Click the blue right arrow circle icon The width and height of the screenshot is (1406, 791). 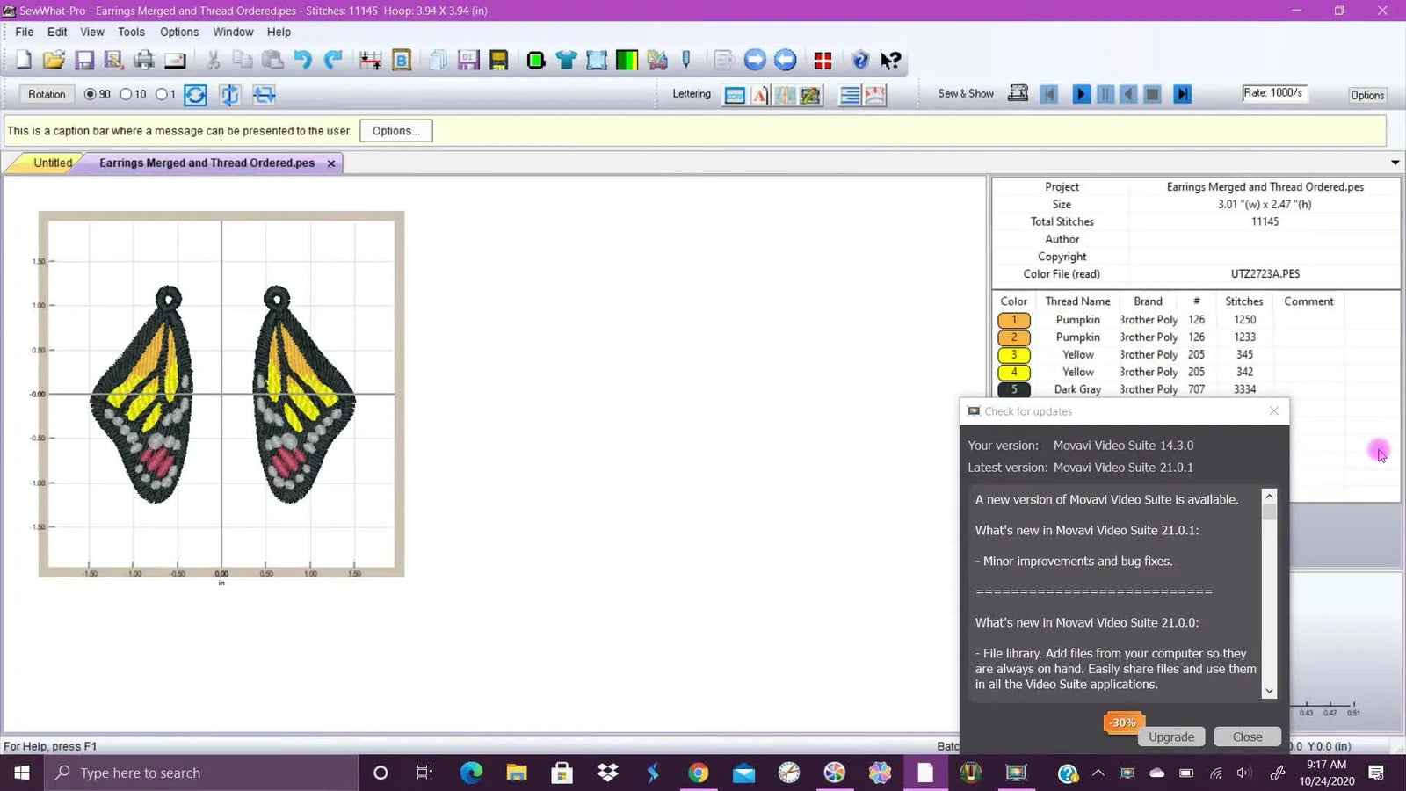pos(755,60)
